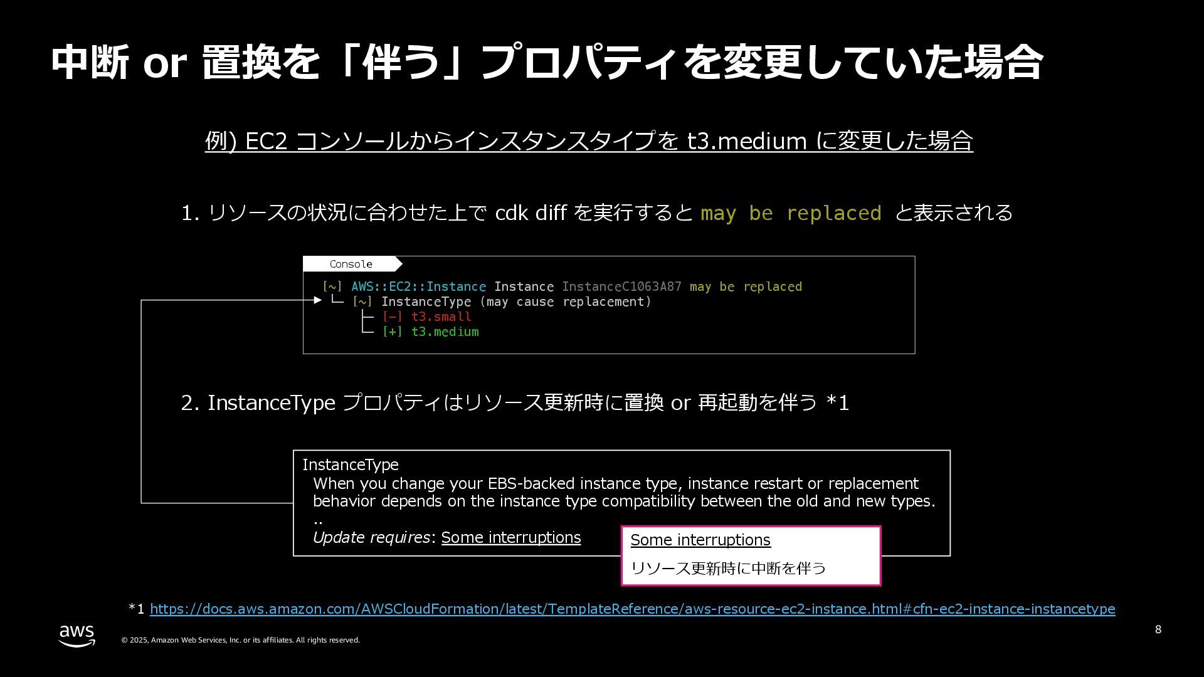Click the slide title text starting '中断 or 置換を'
This screenshot has height=677, width=1204.
(547, 62)
